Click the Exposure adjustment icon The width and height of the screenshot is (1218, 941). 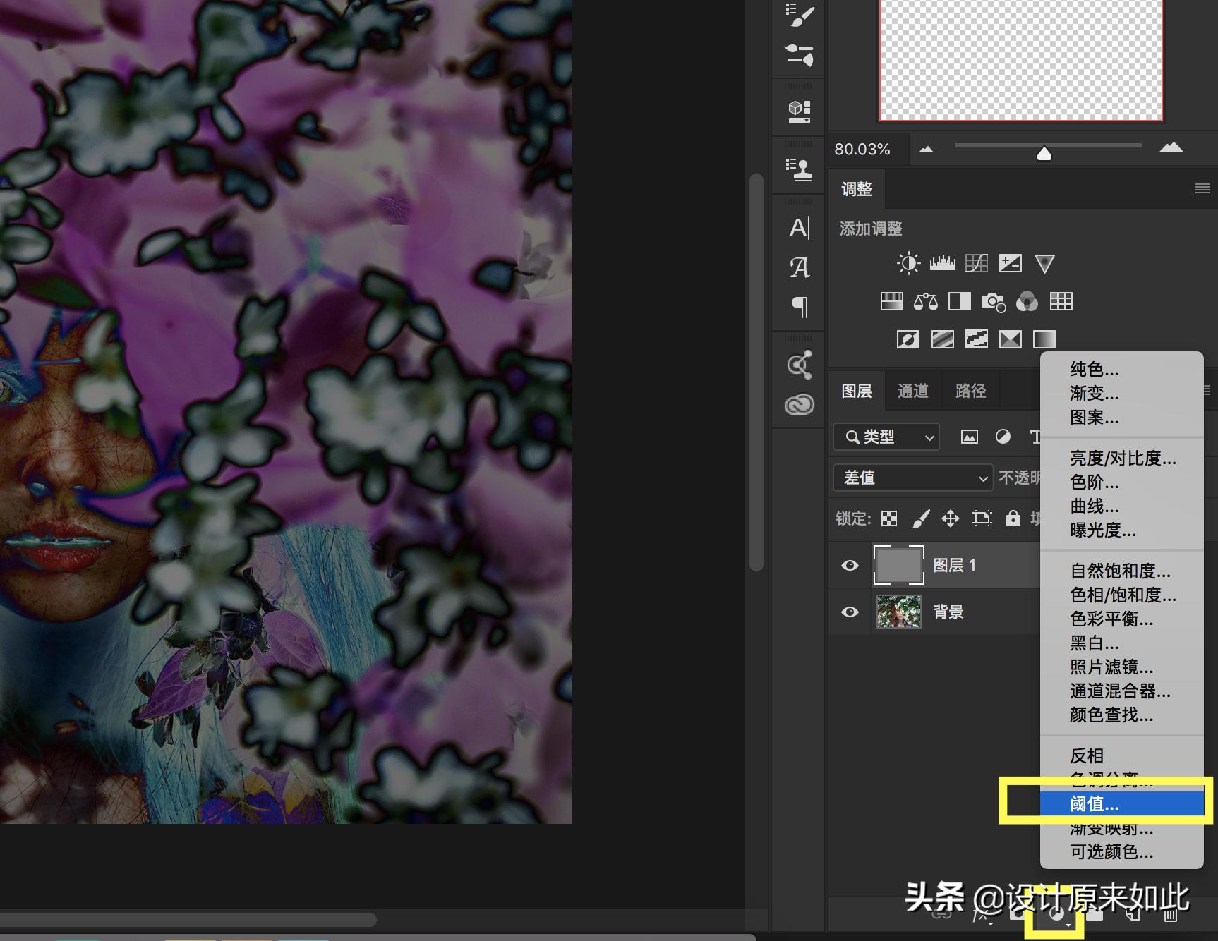1010,264
